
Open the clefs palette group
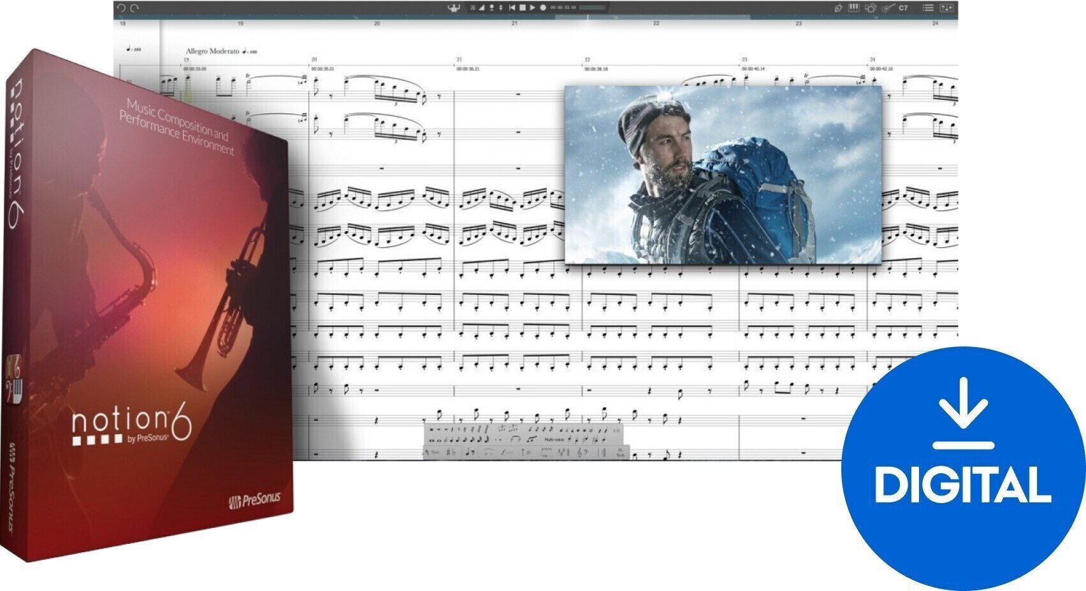pos(582,452)
